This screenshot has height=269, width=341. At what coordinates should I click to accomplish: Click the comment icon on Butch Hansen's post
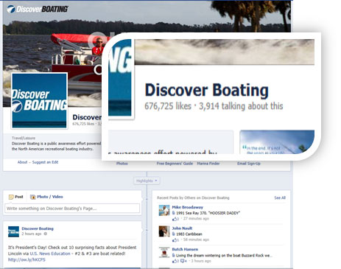click(x=183, y=261)
